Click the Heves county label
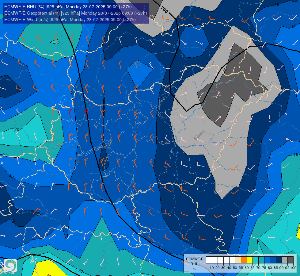The width and height of the screenshot is (300, 276). point(161,103)
